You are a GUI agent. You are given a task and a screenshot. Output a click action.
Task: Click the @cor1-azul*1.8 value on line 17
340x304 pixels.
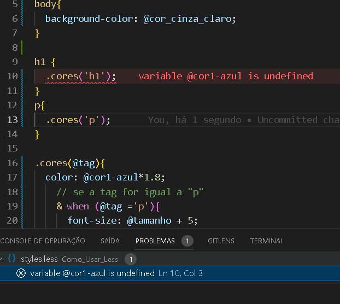[122, 178]
